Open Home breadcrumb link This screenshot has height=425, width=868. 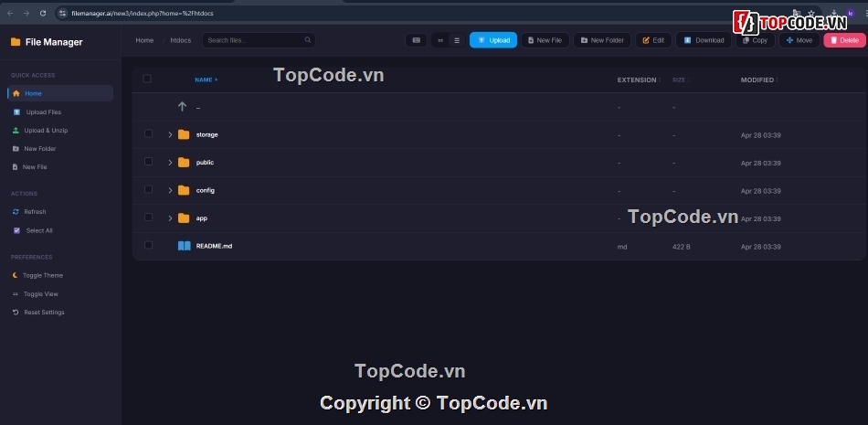(x=144, y=40)
